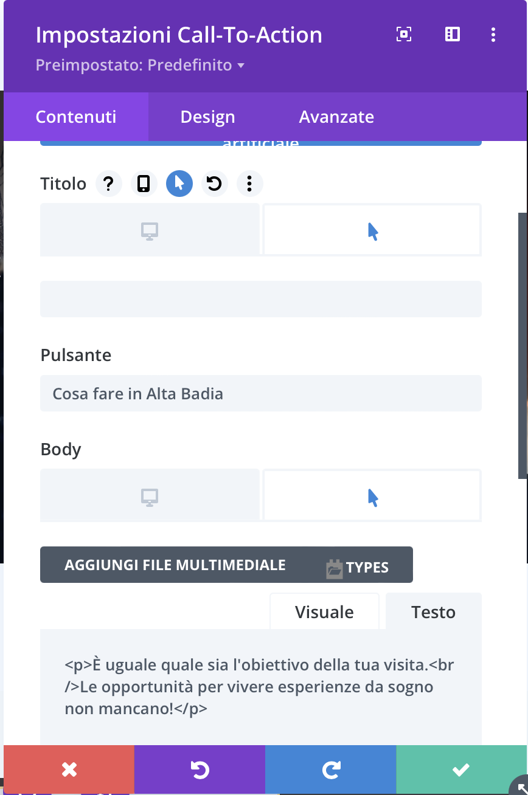Click the Titolo responsive phone icon
The width and height of the screenshot is (528, 795).
144,184
